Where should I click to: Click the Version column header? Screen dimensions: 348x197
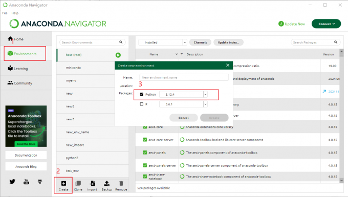pyautogui.click(x=328, y=54)
